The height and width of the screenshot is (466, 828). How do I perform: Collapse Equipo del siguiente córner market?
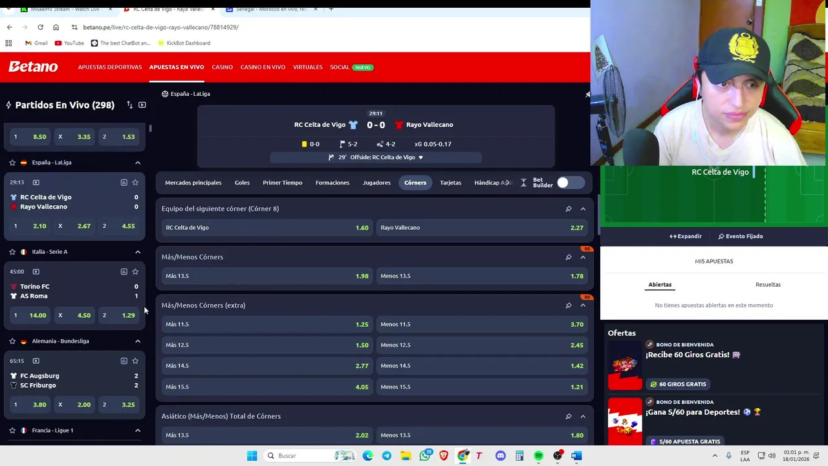(x=583, y=209)
